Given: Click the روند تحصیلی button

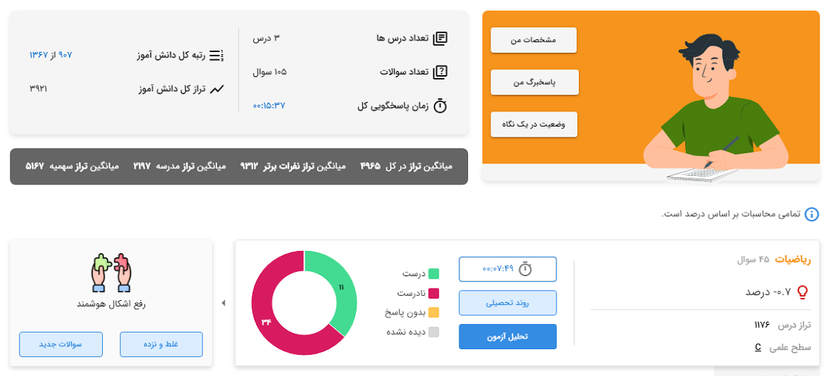Looking at the screenshot, I should click(x=508, y=303).
